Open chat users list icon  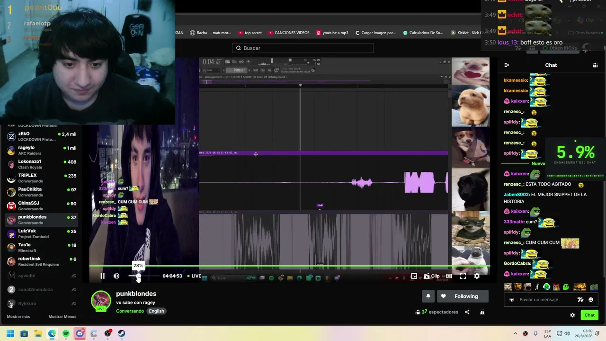pyautogui.click(x=595, y=65)
